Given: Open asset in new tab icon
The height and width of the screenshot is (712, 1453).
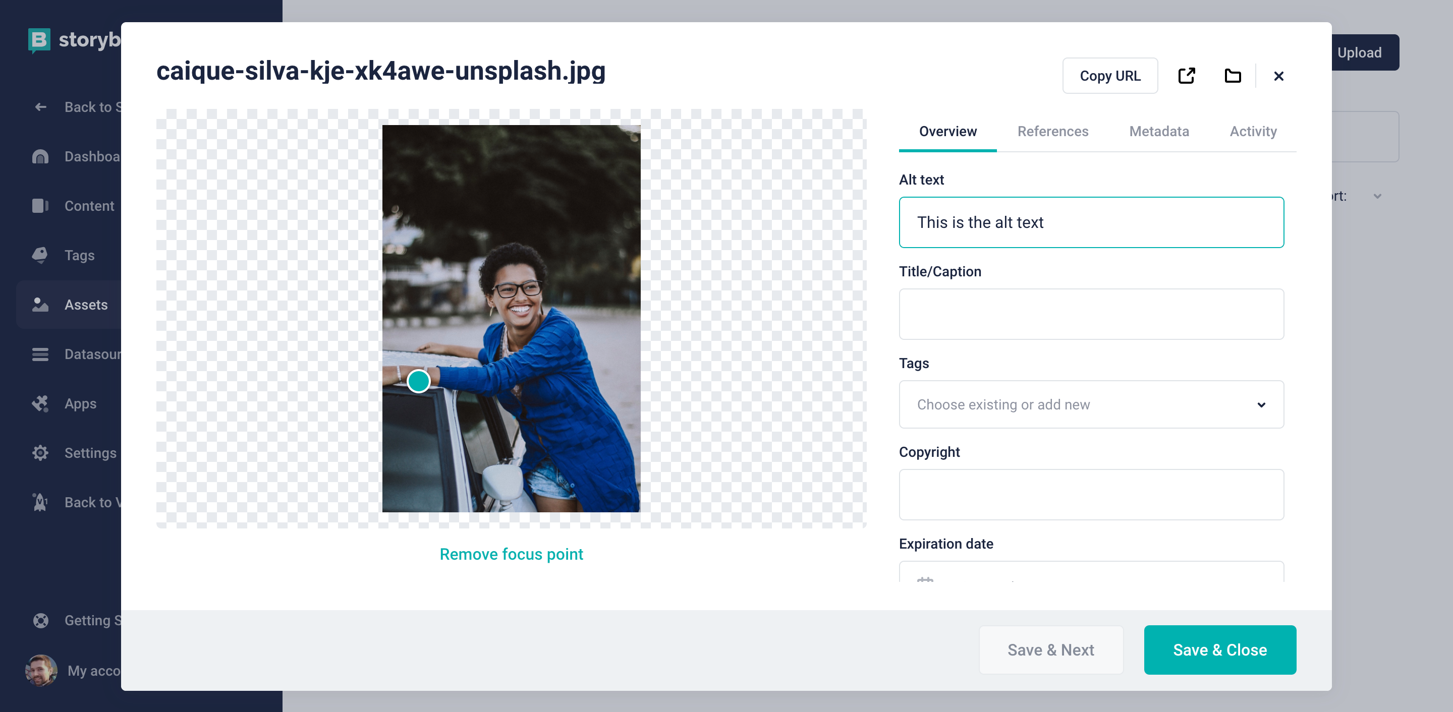Looking at the screenshot, I should click(x=1186, y=76).
